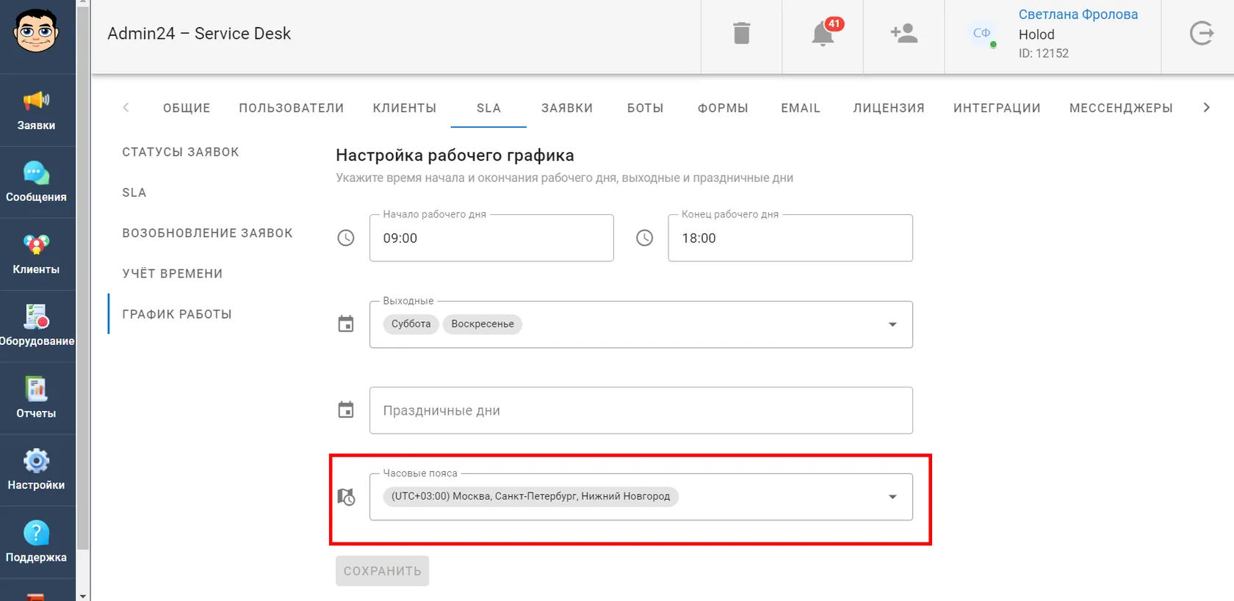Click the trash bin icon in header
The height and width of the screenshot is (601, 1234).
(x=742, y=33)
